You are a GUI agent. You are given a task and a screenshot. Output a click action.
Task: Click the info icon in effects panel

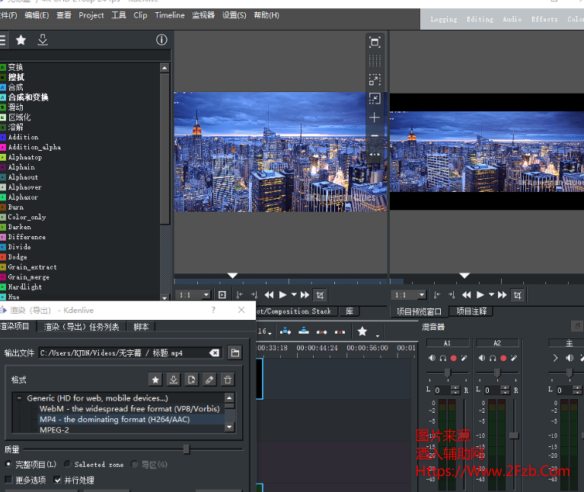(x=161, y=40)
